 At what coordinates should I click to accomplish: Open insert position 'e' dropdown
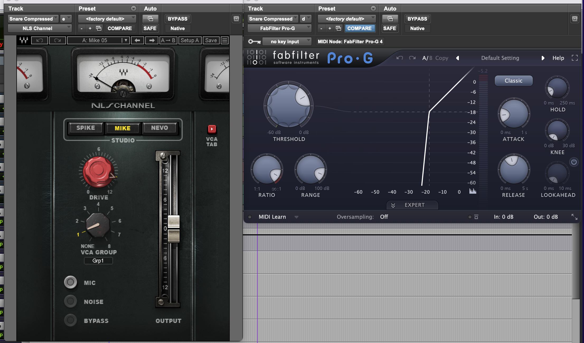point(66,19)
